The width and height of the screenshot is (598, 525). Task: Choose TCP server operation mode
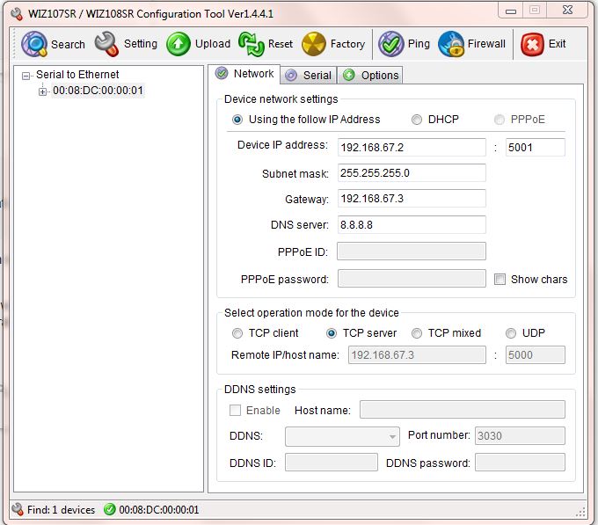pyautogui.click(x=332, y=333)
